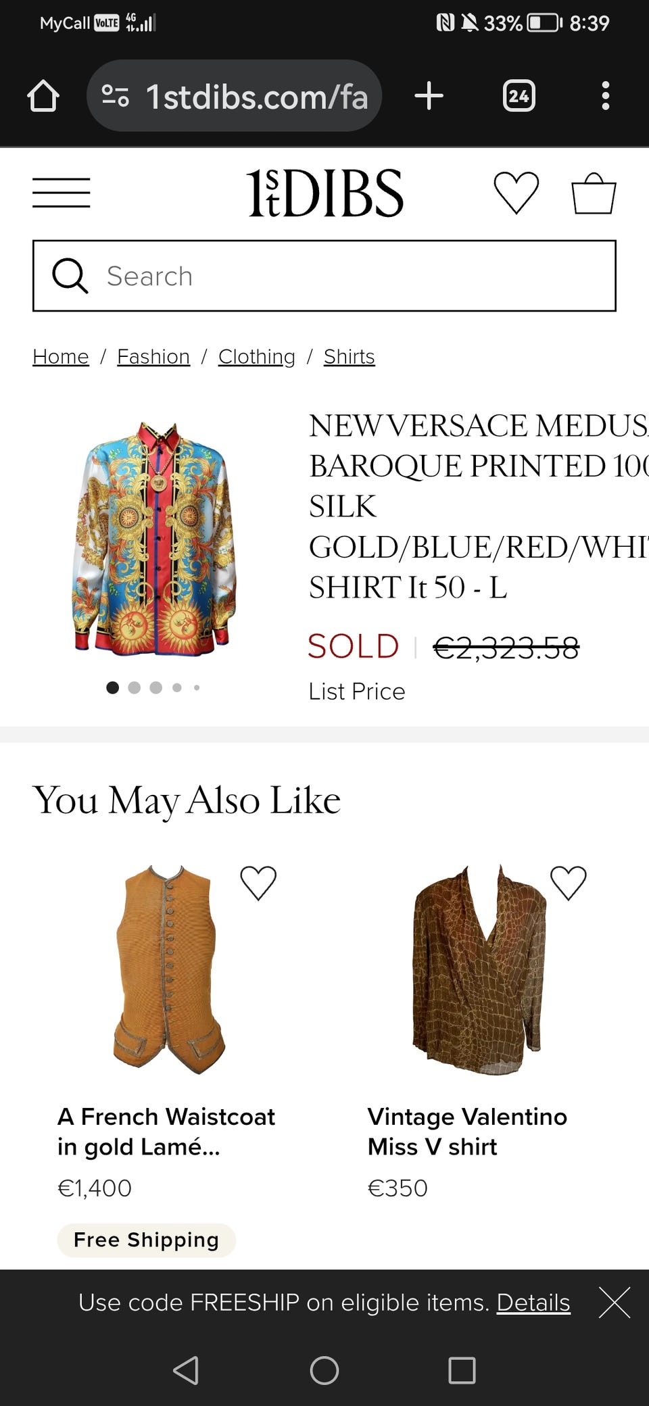This screenshot has width=649, height=1406.
Task: Go to the Fashion breadcrumb
Action: (153, 356)
